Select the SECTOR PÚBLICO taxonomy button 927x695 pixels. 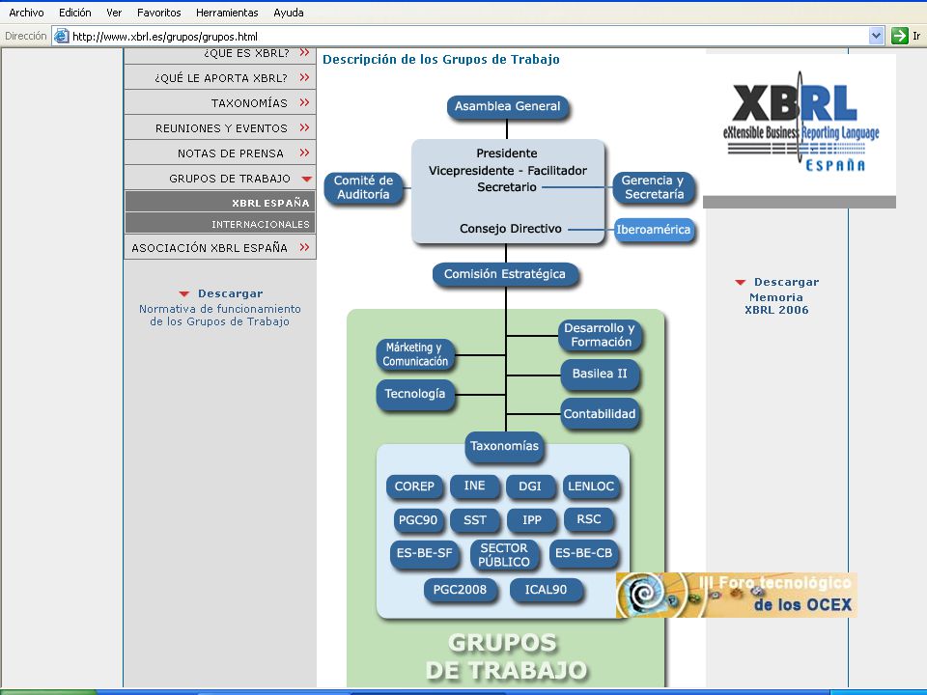[x=504, y=555]
